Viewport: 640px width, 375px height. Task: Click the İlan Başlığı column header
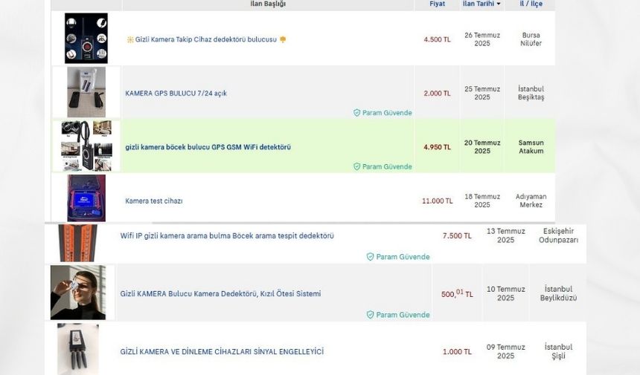268,4
